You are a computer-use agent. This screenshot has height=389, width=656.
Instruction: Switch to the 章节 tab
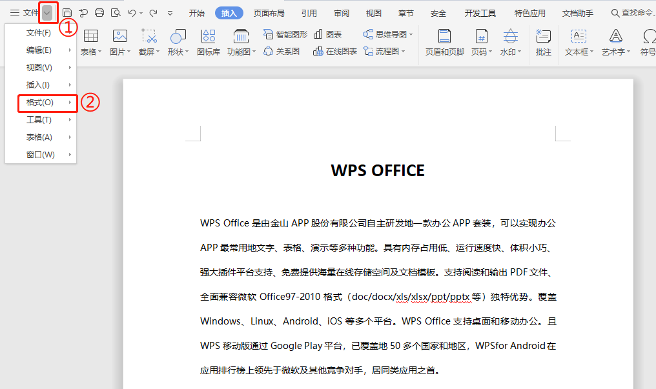[406, 14]
